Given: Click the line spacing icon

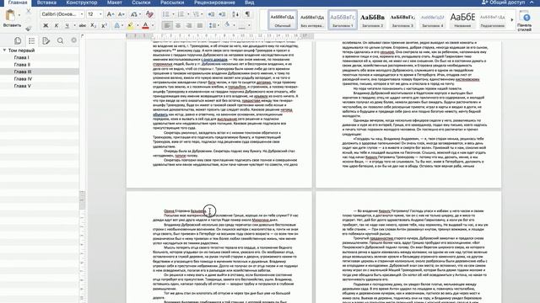Looking at the screenshot, I should click(212, 25).
